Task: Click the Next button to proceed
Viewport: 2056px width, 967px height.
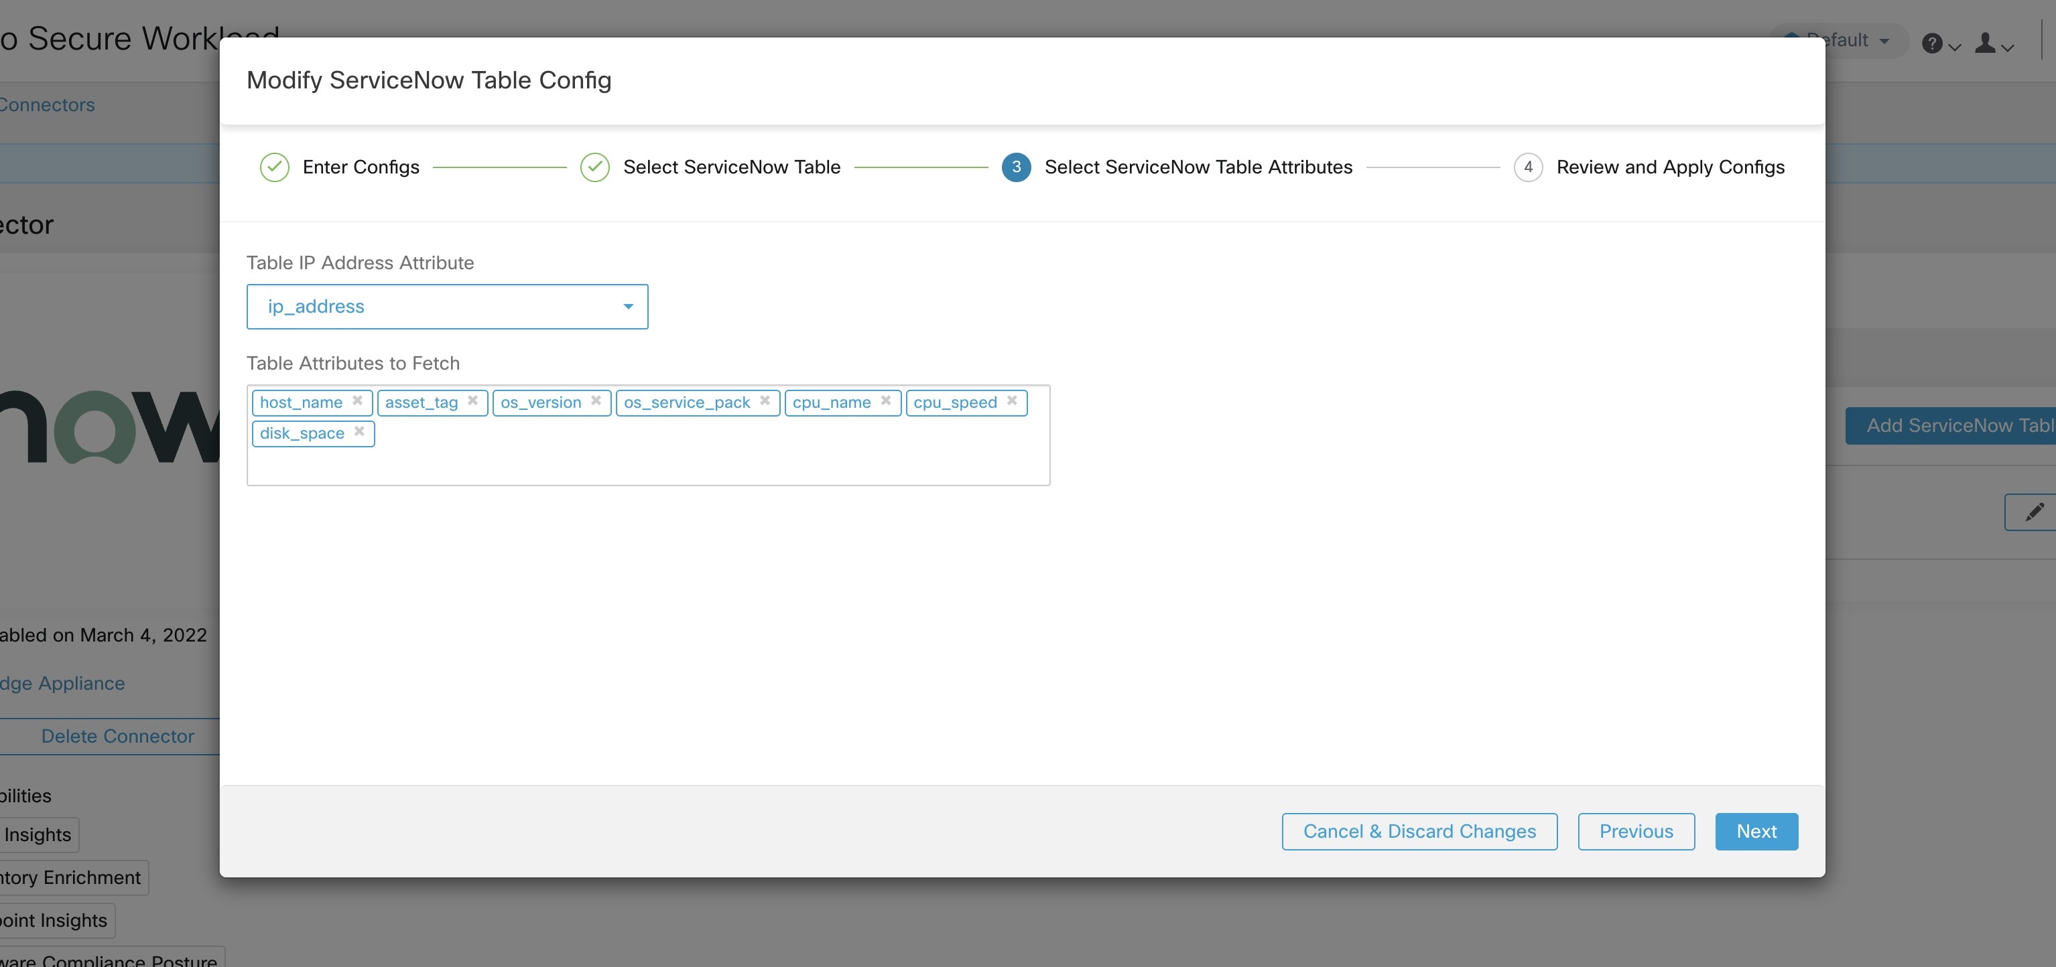Action: 1756,831
